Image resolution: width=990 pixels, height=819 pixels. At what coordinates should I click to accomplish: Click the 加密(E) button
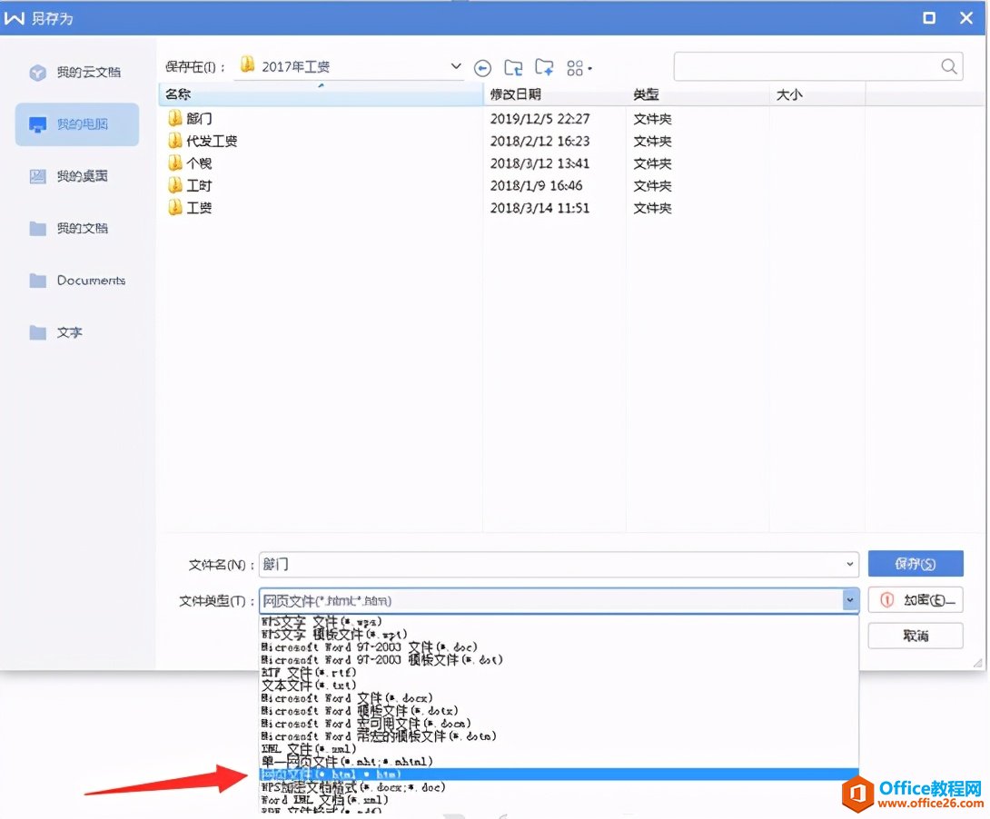[916, 600]
